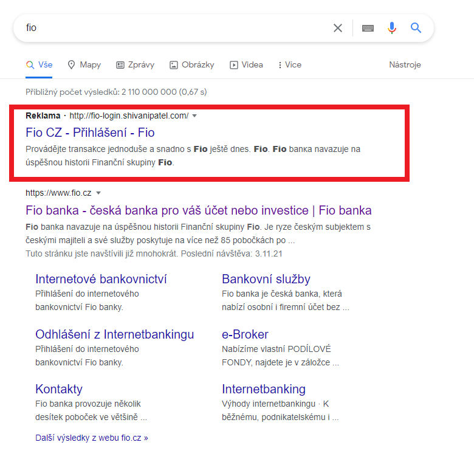This screenshot has height=462, width=474.
Task: Click the Poslední návštěva: 3.11.21 note
Action: [x=232, y=253]
